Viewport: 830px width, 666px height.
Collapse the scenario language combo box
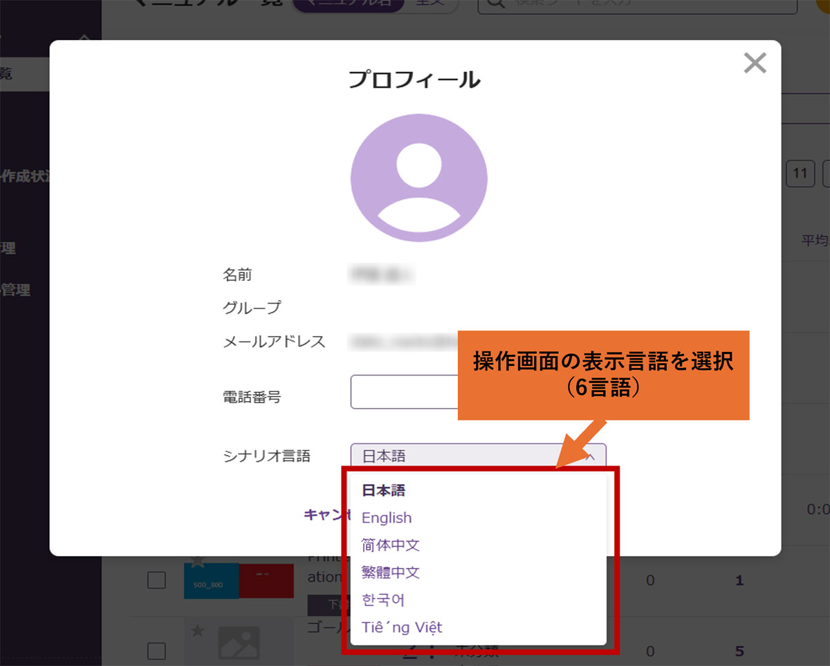478,456
